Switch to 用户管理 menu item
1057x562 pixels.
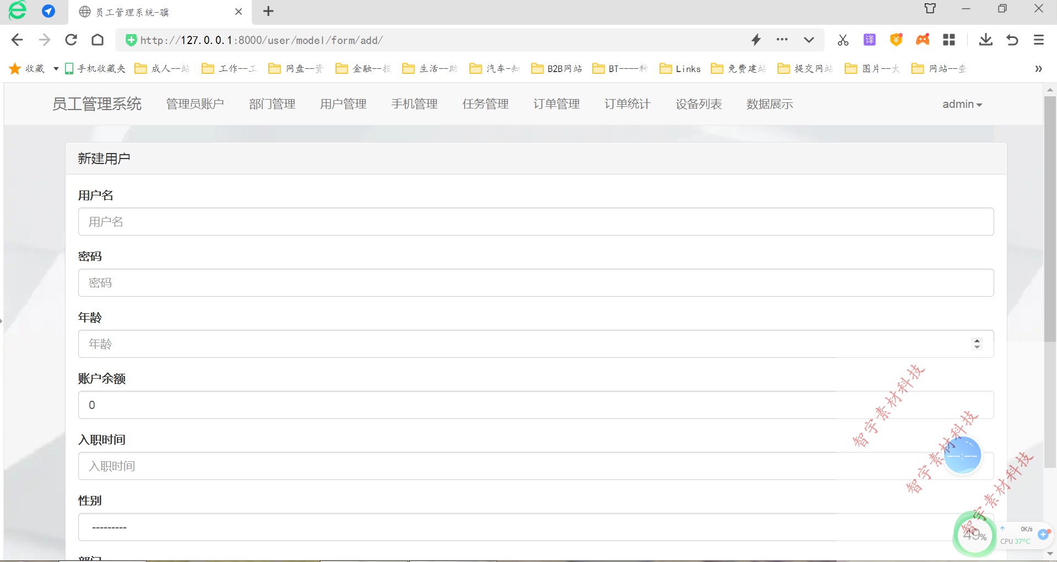click(x=342, y=104)
